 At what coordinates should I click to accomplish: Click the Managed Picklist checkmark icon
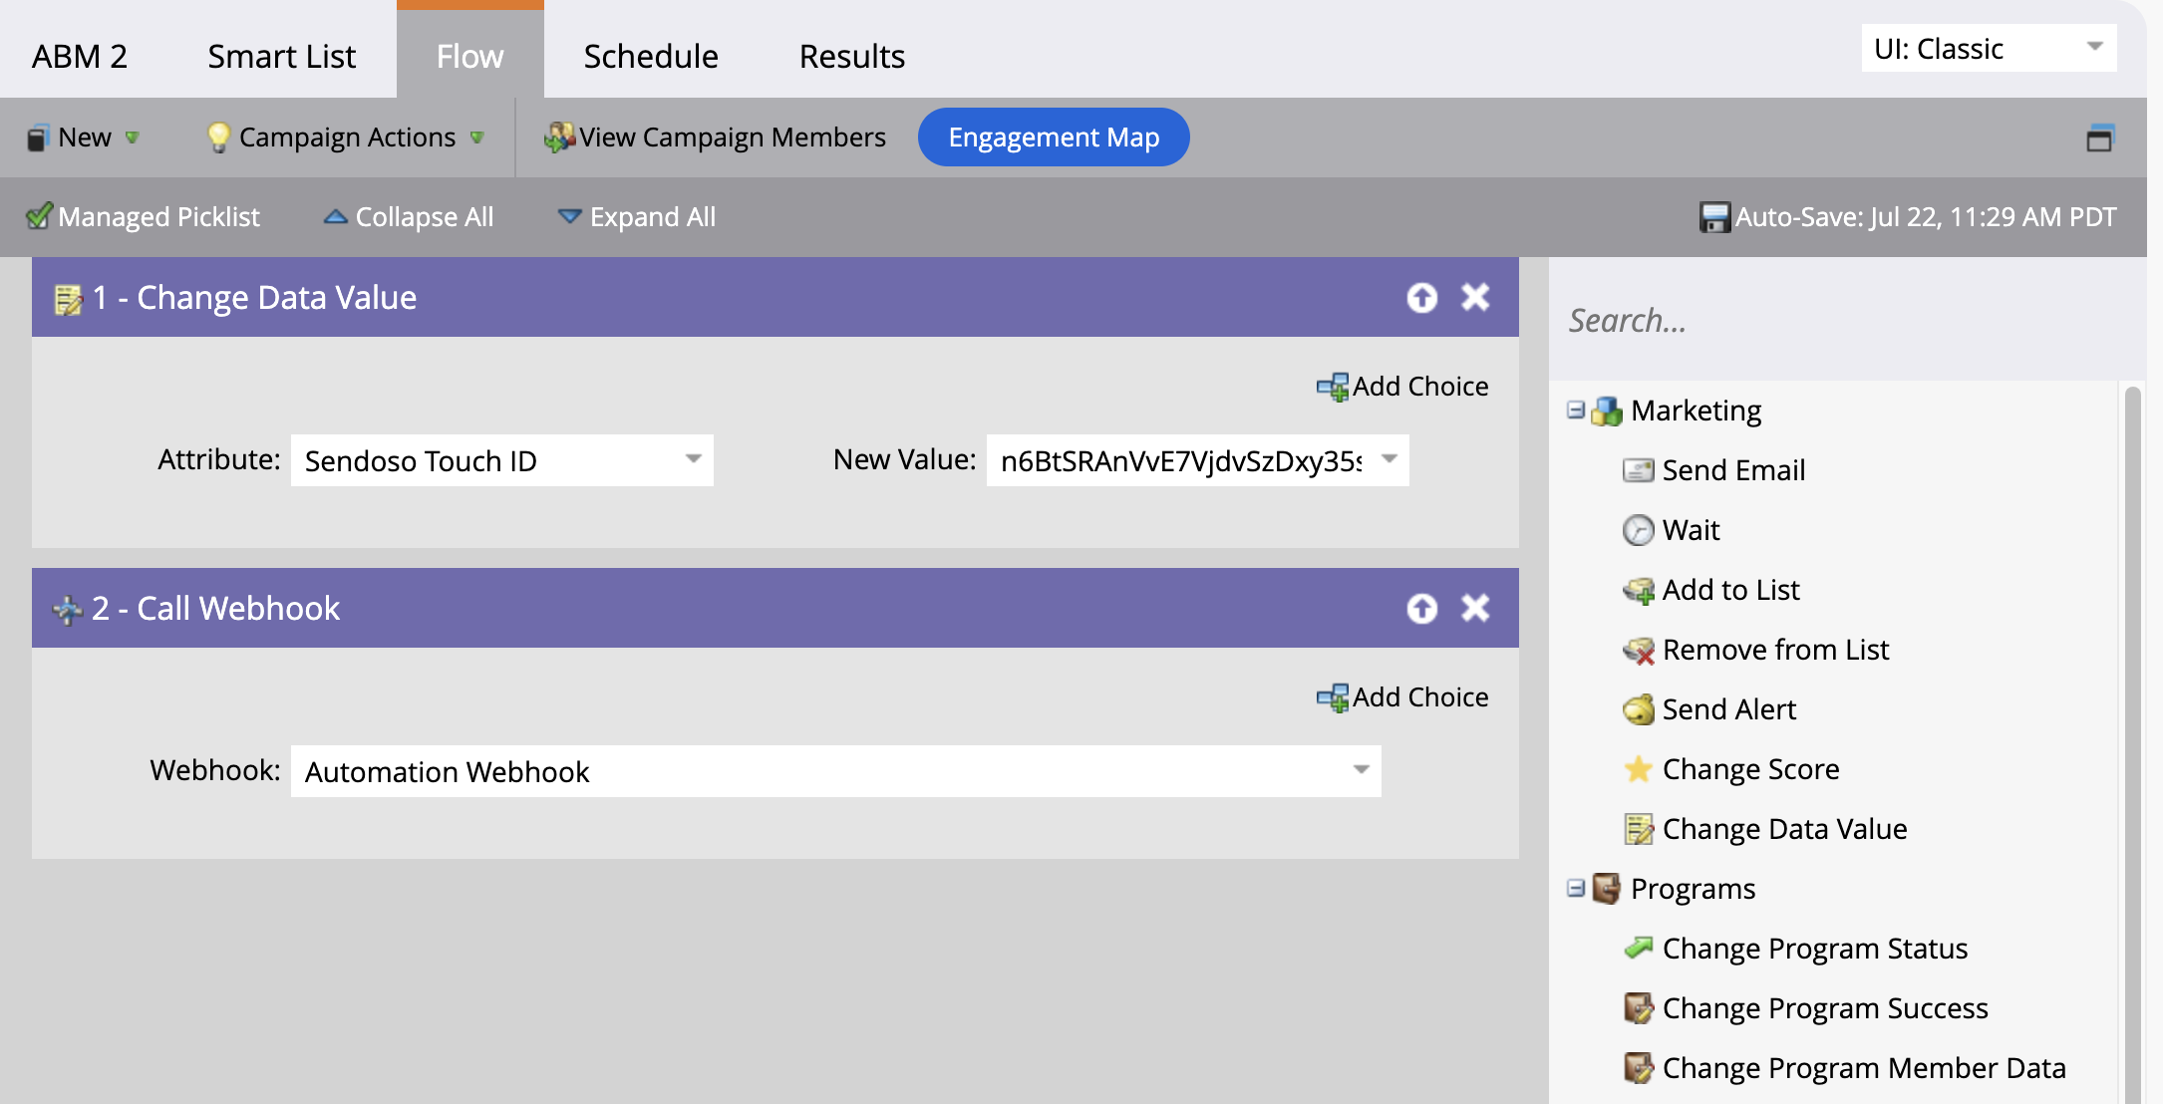coord(39,216)
